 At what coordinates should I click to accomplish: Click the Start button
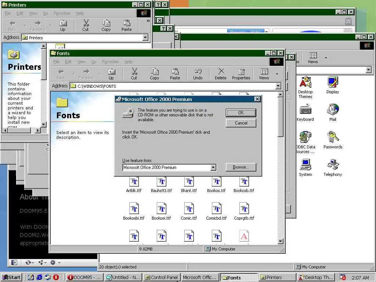(11, 278)
